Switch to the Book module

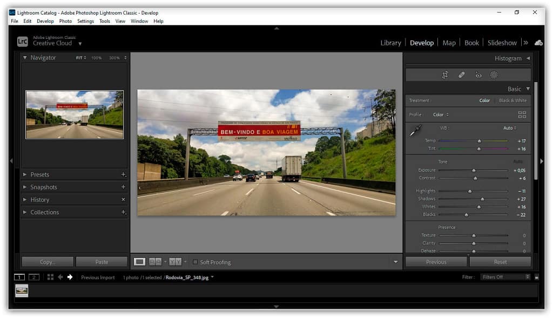[471, 43]
